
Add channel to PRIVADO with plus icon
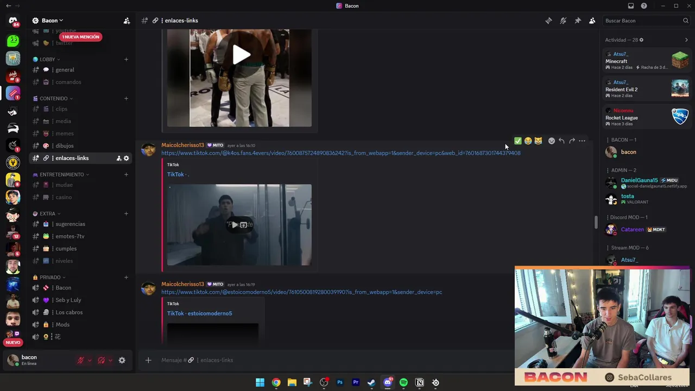click(126, 277)
